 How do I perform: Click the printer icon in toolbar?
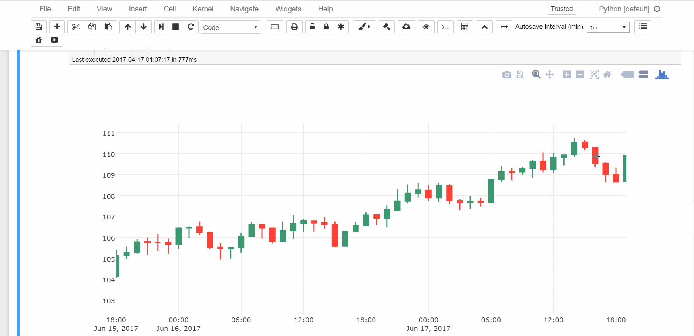(x=294, y=27)
